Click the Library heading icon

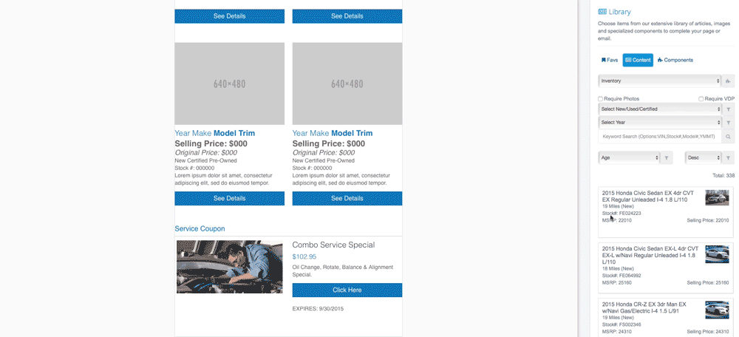pyautogui.click(x=602, y=12)
